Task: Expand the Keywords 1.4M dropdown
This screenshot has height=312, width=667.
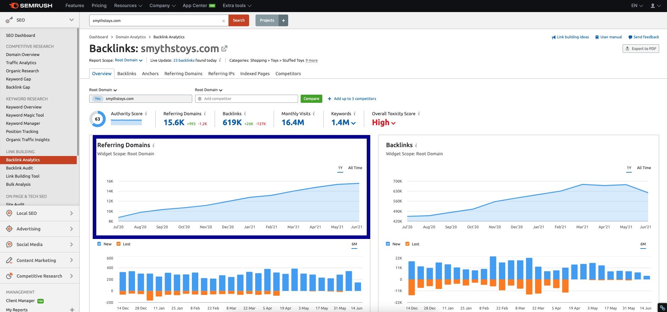Action: point(343,123)
